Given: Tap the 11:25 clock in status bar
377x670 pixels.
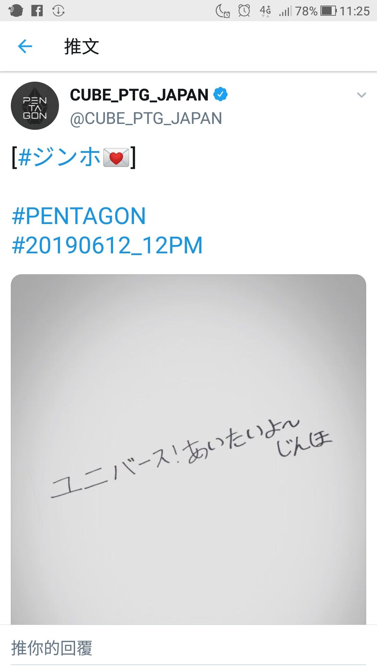Looking at the screenshot, I should pos(355,11).
